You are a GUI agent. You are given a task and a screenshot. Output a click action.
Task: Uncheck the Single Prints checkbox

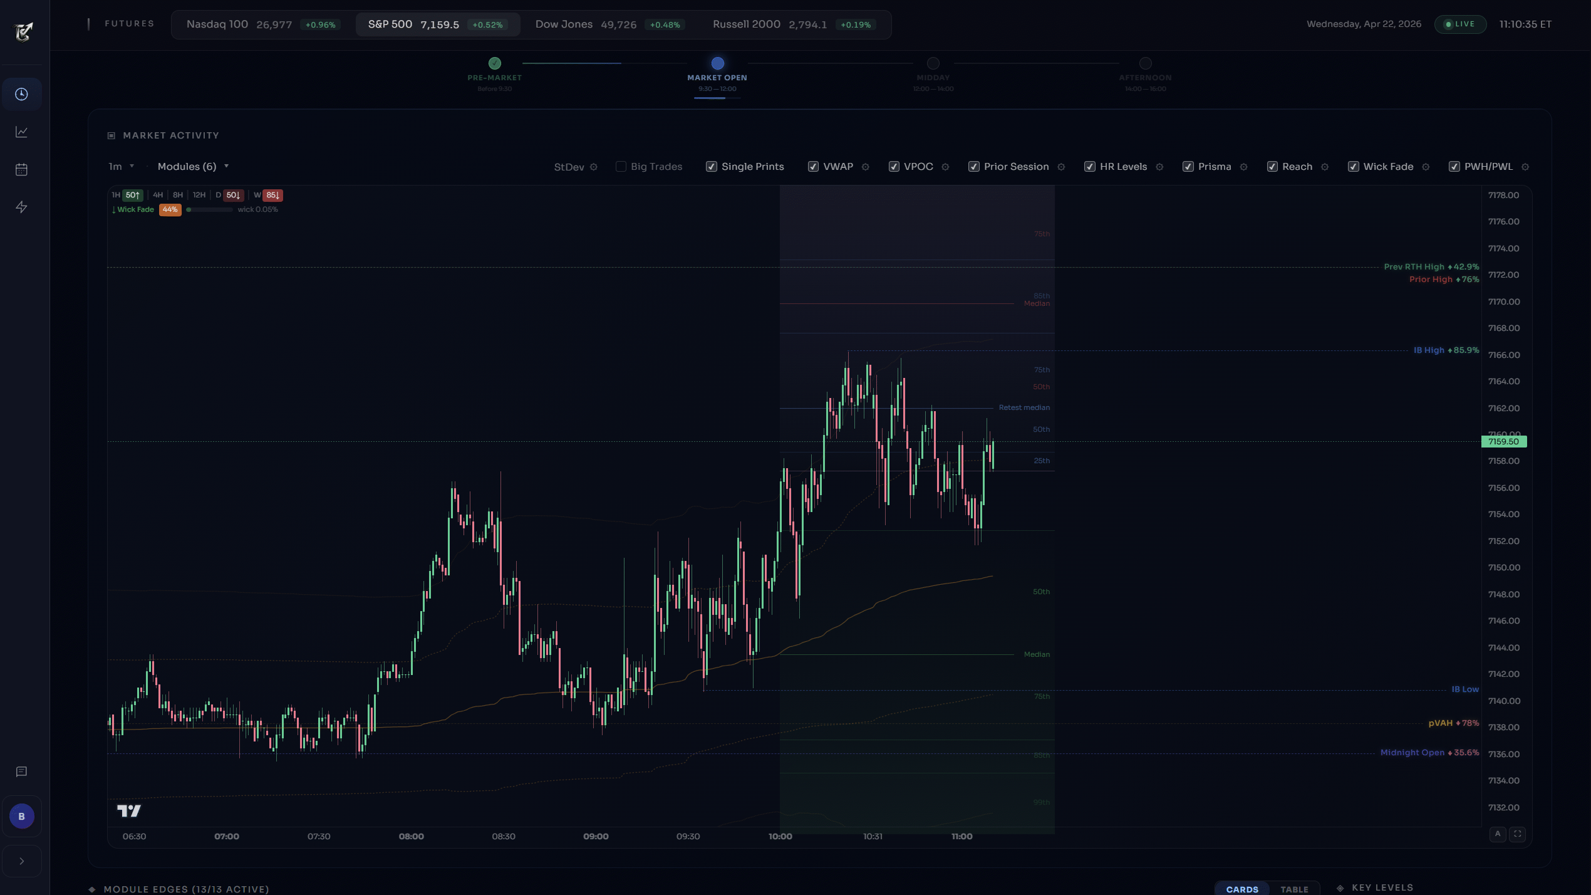tap(711, 167)
